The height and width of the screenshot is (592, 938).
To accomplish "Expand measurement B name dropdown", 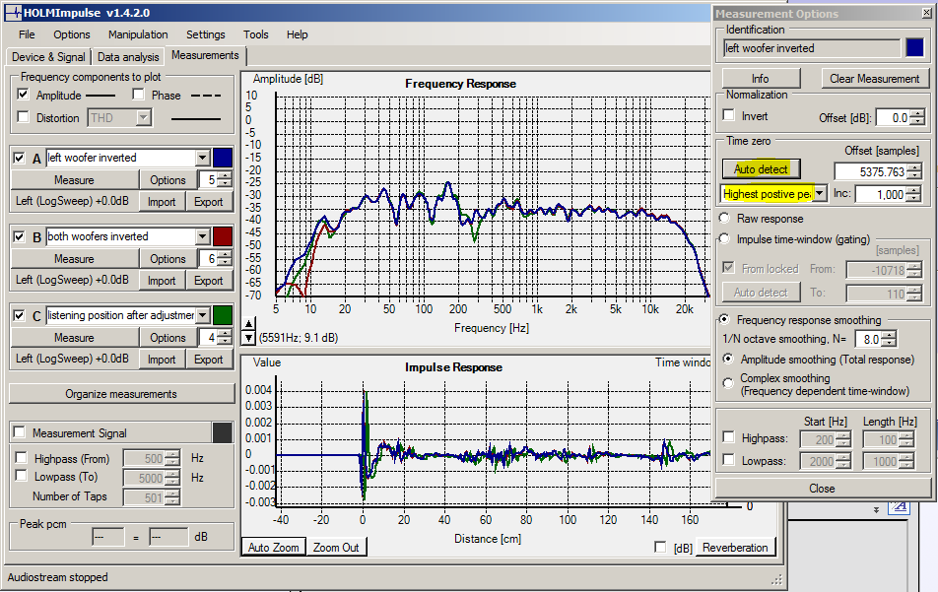I will (x=203, y=236).
